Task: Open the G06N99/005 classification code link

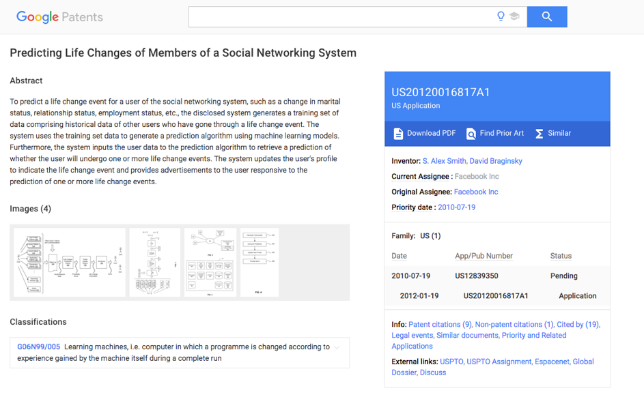Action: [x=39, y=347]
